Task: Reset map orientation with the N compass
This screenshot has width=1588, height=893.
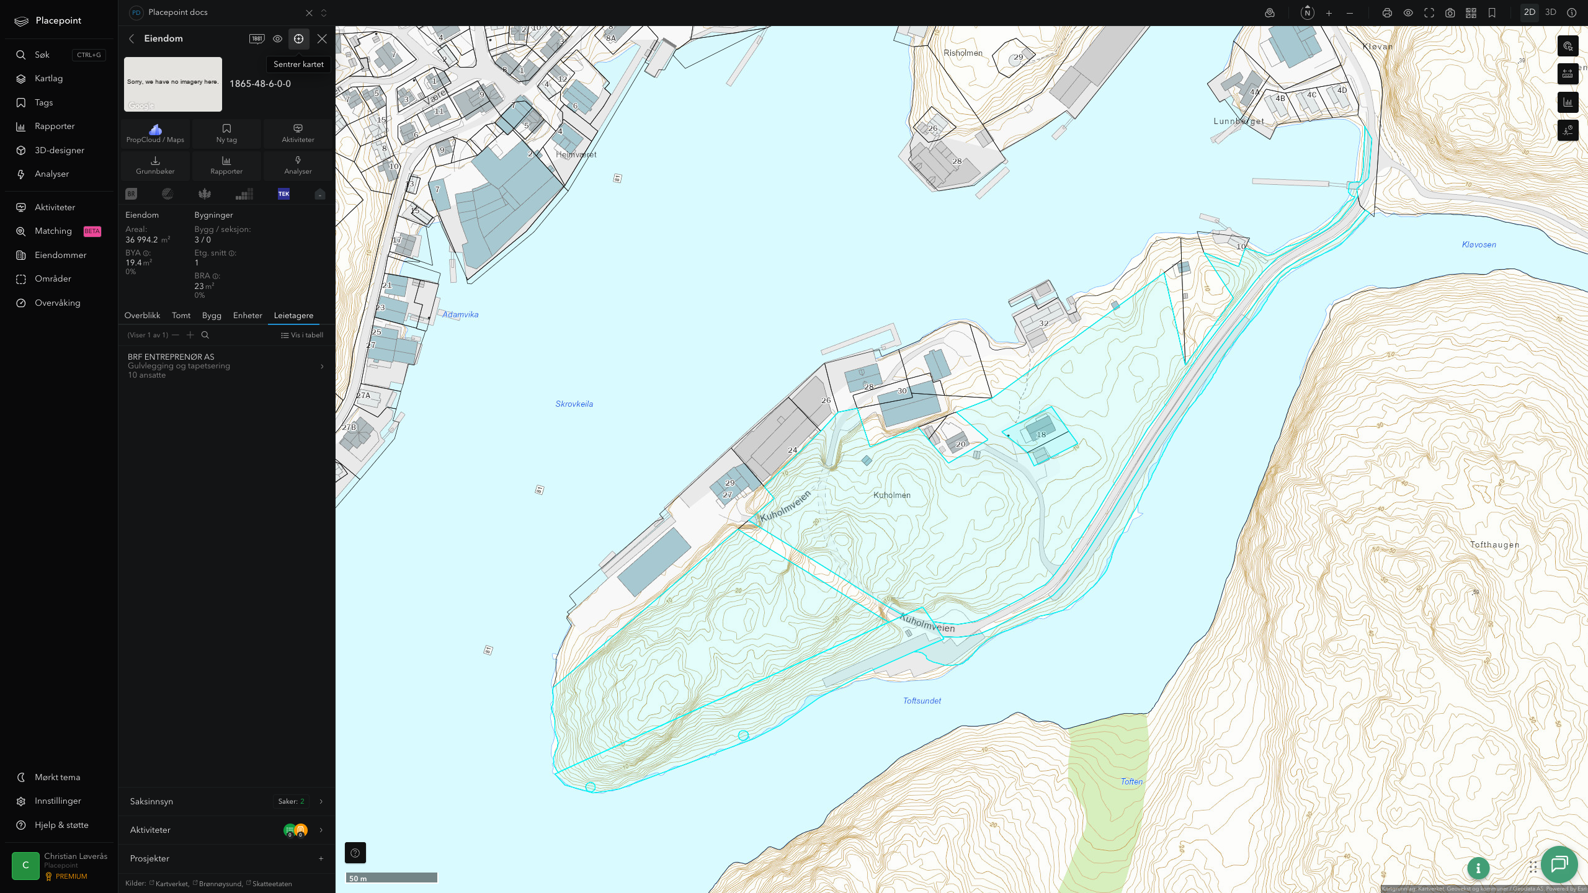Action: [1308, 12]
